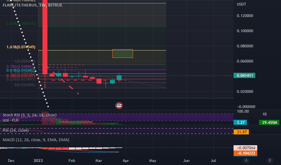Click the RSI (14, close) indicator label
Screen dimensions: 281x165
(x=16, y=130)
